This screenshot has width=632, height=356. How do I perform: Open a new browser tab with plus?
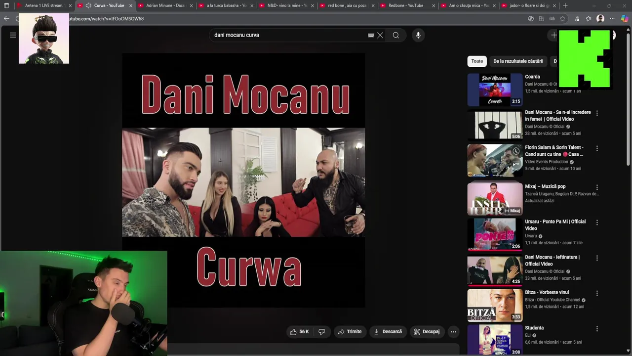click(x=565, y=5)
